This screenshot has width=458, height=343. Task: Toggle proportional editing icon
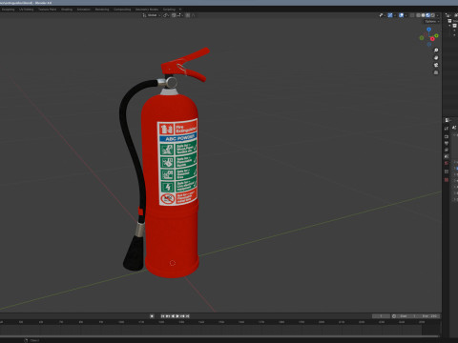click(187, 15)
